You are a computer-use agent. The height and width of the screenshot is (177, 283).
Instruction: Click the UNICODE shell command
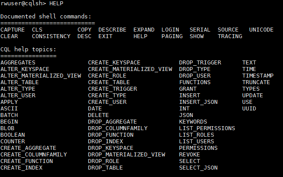pyautogui.click(x=262, y=30)
